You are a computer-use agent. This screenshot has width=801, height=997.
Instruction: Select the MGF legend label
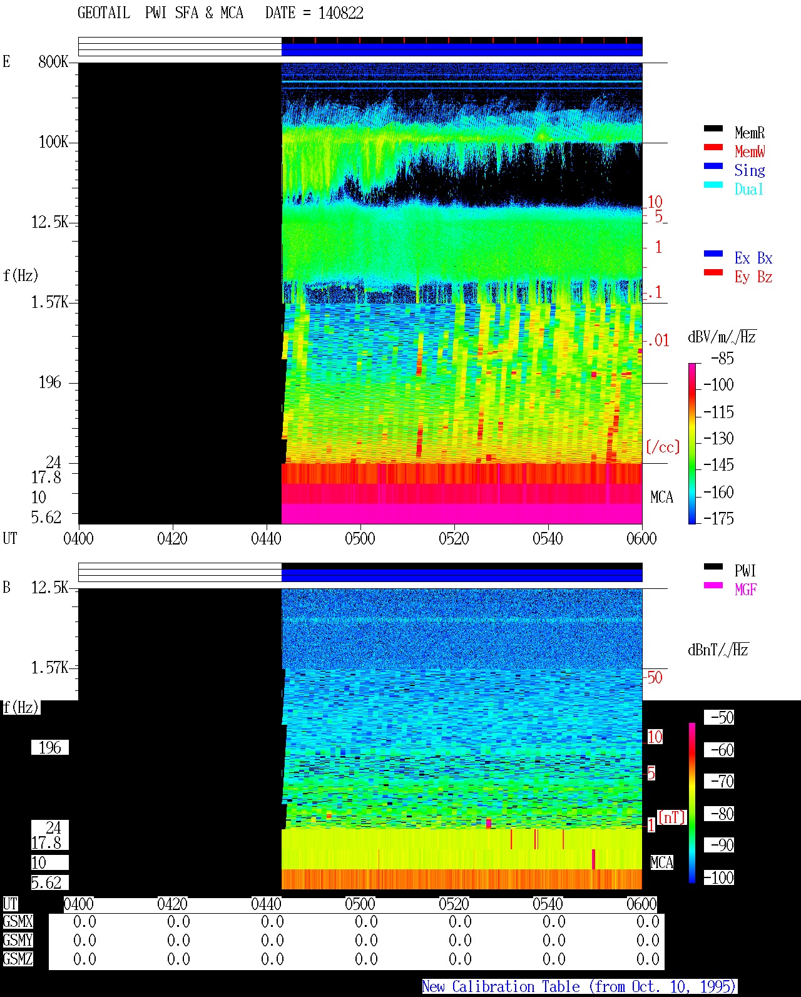(x=745, y=590)
